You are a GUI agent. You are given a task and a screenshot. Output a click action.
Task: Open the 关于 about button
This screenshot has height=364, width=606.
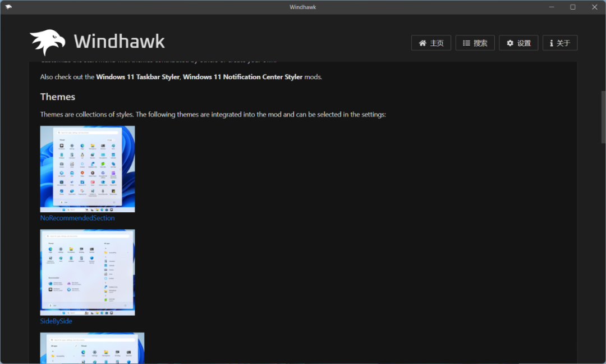coord(559,43)
